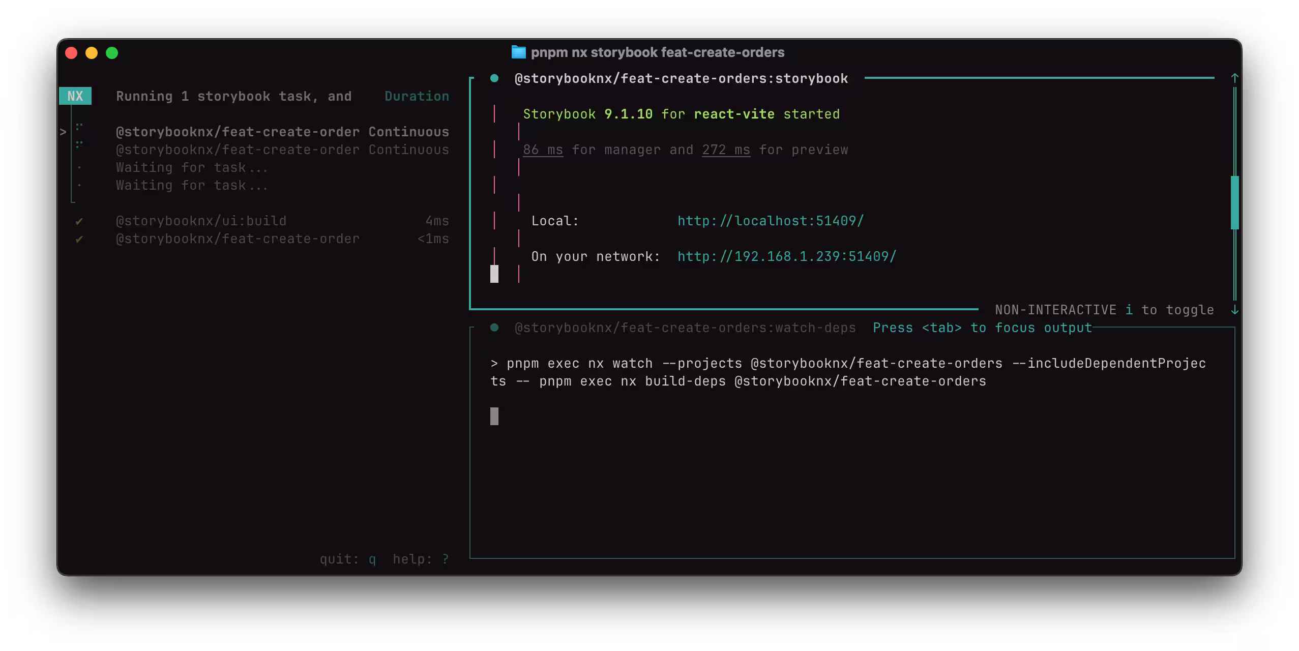Open the 192.168.1.239:51409 network link
1299x651 pixels.
pyautogui.click(x=786, y=256)
